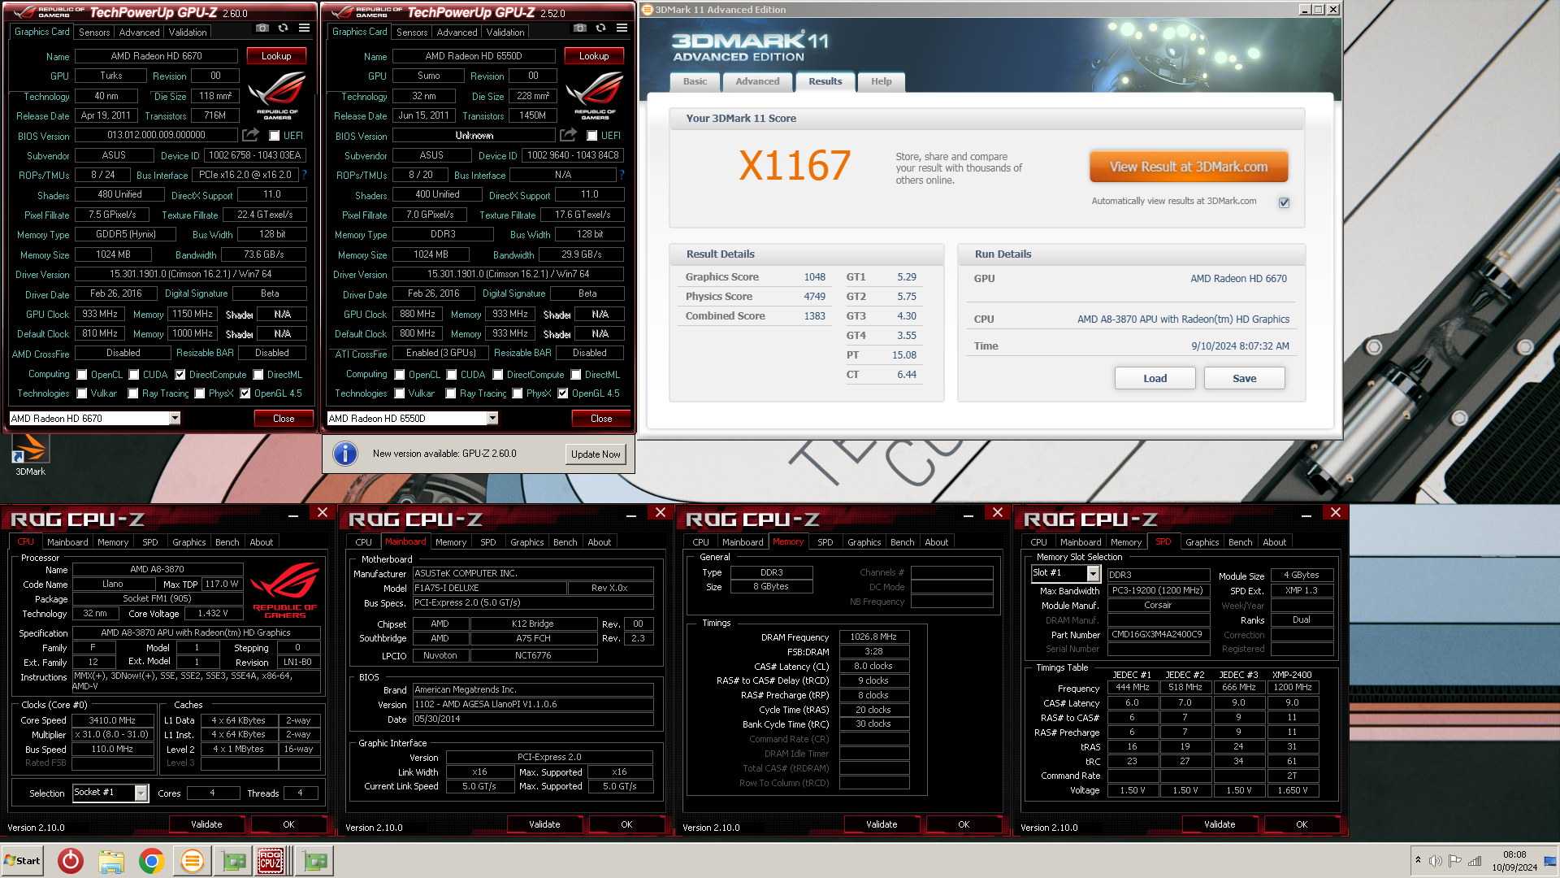Screen dimensions: 1560x878
Task: Click Update Now for GPU-Z 2.60.0
Action: (596, 454)
